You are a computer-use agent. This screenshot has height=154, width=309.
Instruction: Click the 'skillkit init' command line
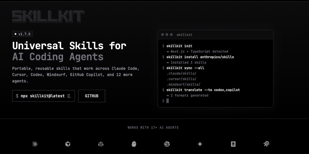tap(179, 46)
